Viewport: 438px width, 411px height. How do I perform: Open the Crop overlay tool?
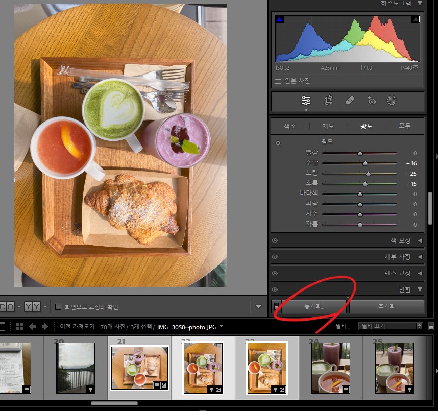[328, 101]
